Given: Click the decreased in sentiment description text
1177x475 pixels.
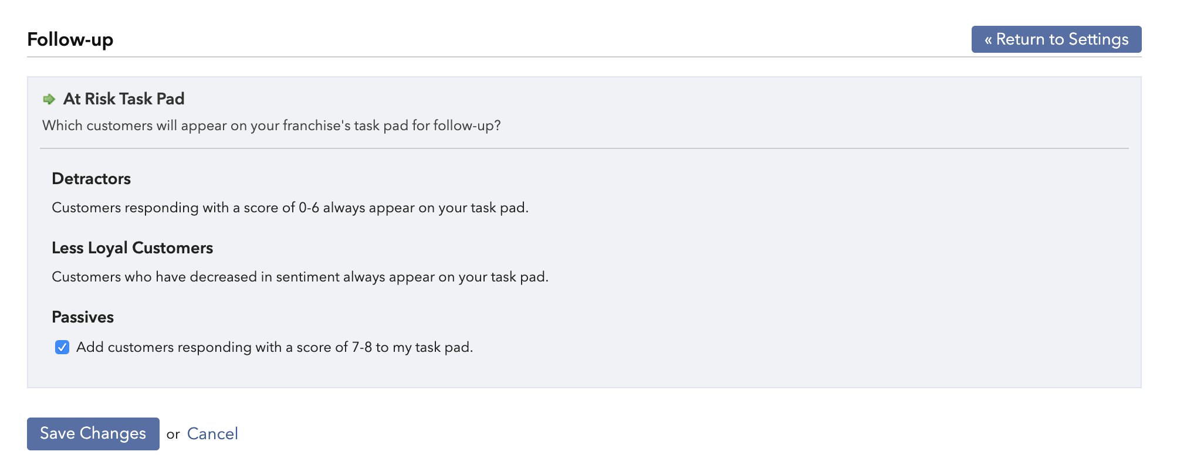Looking at the screenshot, I should pos(300,277).
